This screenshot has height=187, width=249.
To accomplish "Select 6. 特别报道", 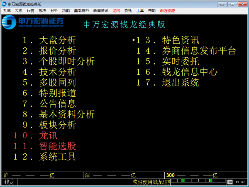I will (x=49, y=93).
